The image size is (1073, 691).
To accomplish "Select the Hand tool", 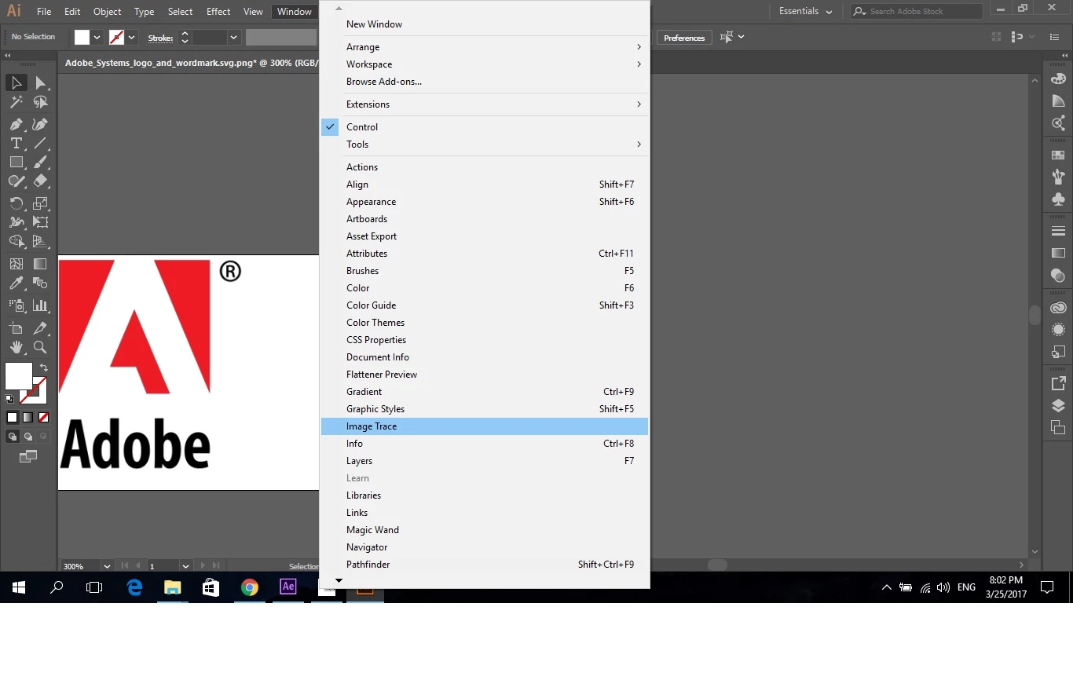I will click(16, 347).
